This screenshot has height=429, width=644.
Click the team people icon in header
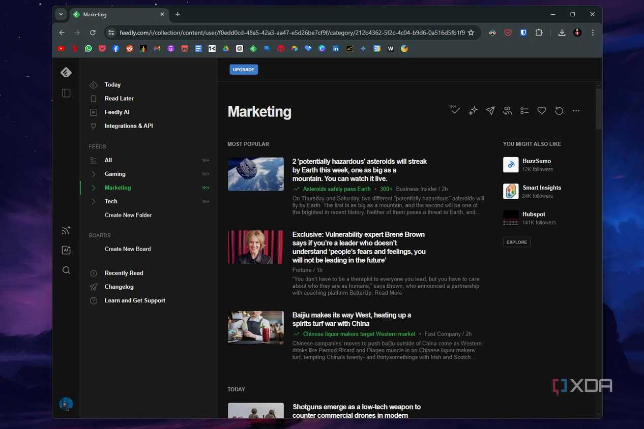(507, 111)
